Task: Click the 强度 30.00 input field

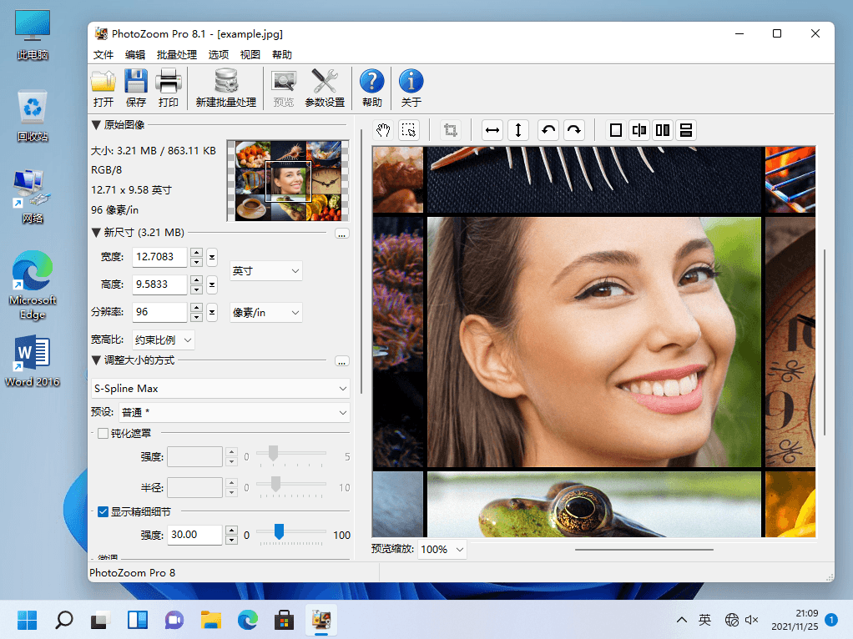Action: [194, 535]
